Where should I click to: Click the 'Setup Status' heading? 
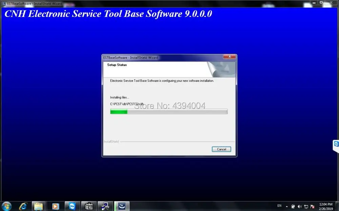pyautogui.click(x=117, y=65)
